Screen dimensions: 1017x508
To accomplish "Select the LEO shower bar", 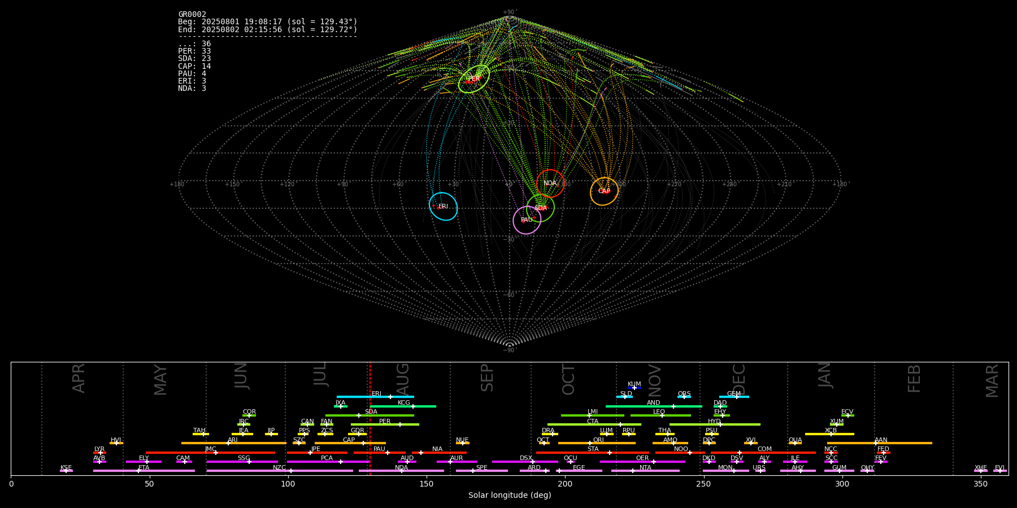I will 660,415.
